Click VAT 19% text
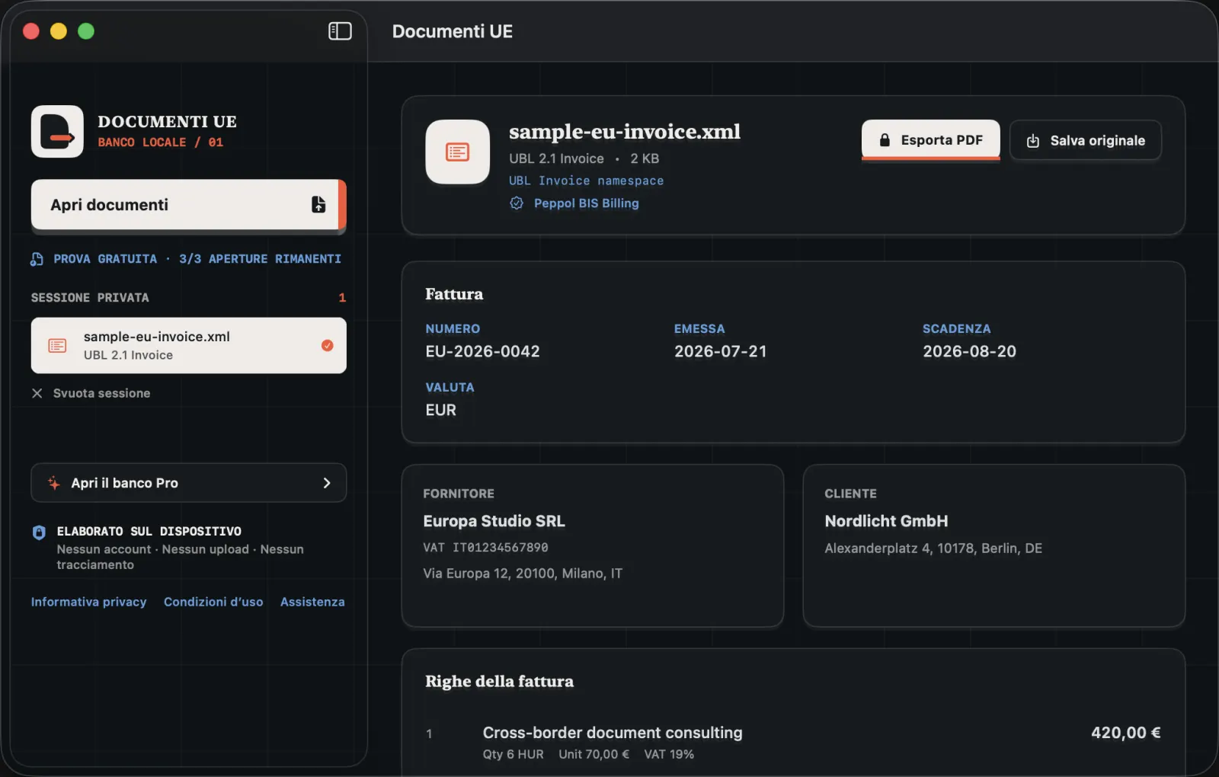 pyautogui.click(x=669, y=754)
